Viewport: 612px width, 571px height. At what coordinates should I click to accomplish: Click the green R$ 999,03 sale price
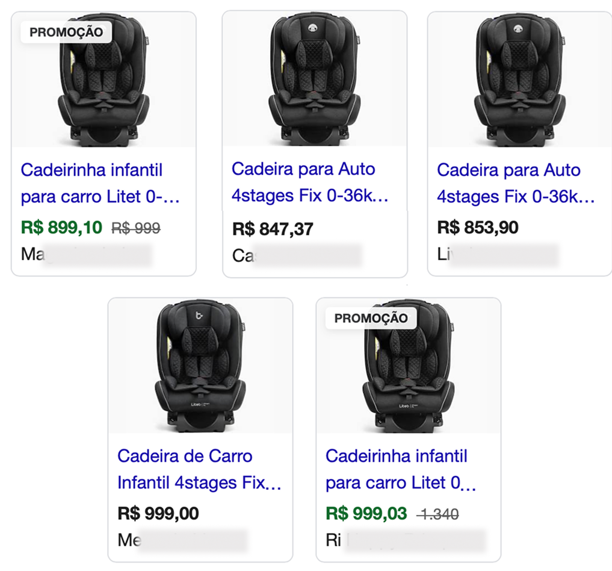(366, 514)
